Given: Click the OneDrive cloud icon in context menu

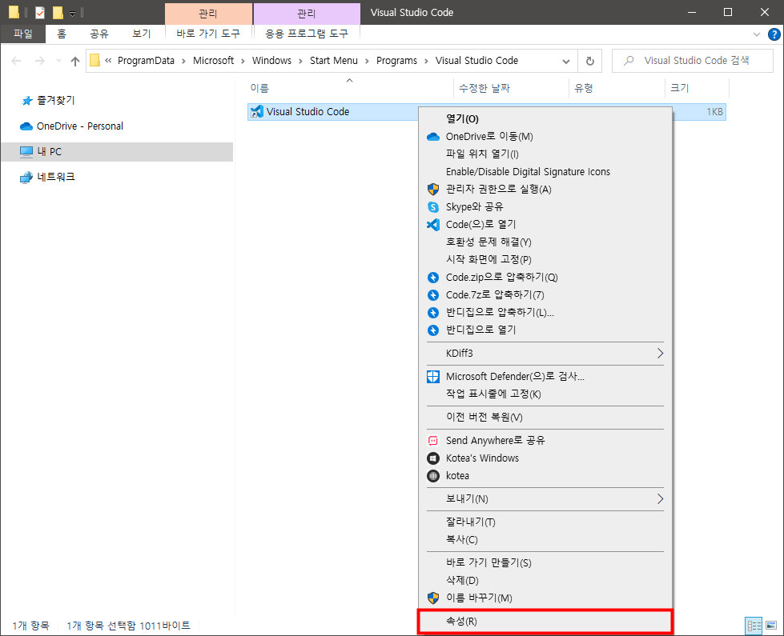Looking at the screenshot, I should [x=433, y=137].
